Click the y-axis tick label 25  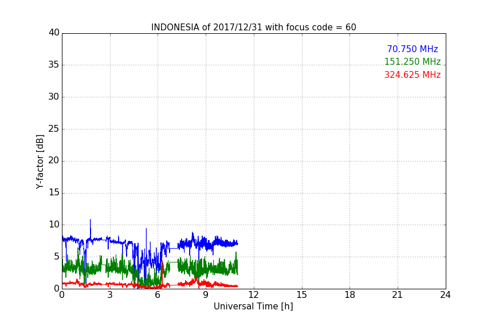54,128
